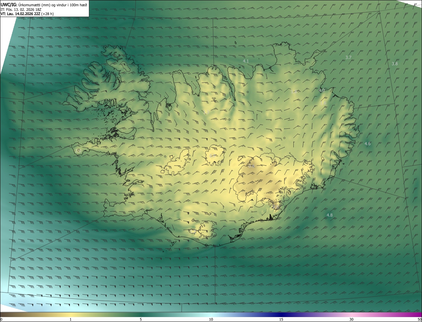Screen dimensions: 422x322
Task: Click the 3.8 value label on the map
Action: click(394, 64)
